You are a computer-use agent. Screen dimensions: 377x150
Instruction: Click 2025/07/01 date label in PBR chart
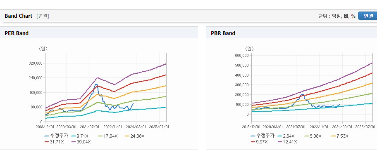coord(365,127)
